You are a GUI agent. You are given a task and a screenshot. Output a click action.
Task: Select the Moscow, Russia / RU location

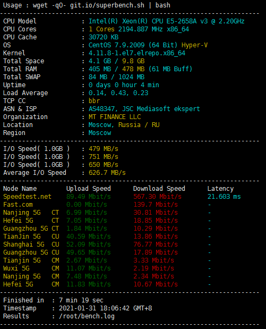[x=124, y=125]
